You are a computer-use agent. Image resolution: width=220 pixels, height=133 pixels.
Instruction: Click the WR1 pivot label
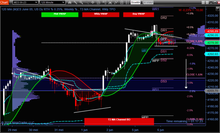coord(156,9)
